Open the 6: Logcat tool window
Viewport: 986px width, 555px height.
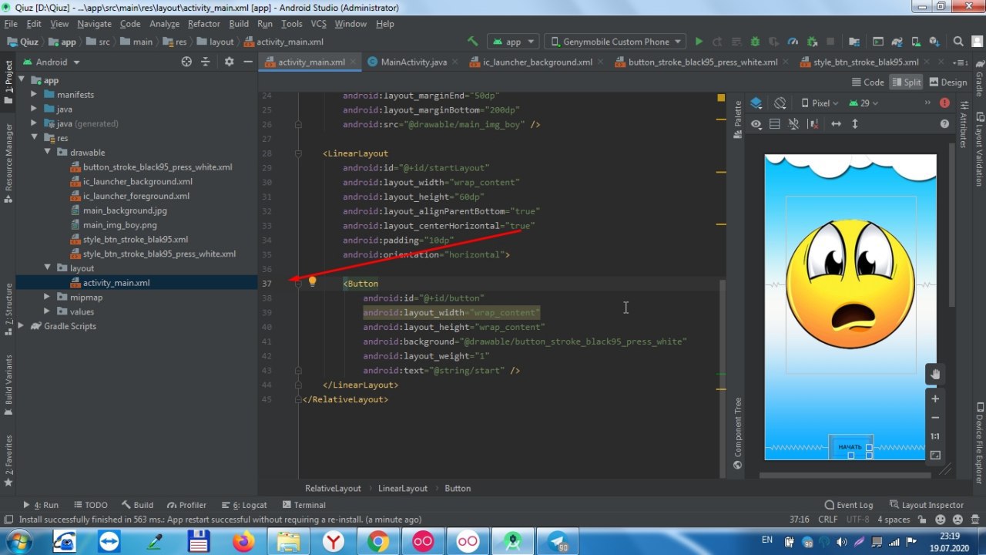tap(243, 505)
